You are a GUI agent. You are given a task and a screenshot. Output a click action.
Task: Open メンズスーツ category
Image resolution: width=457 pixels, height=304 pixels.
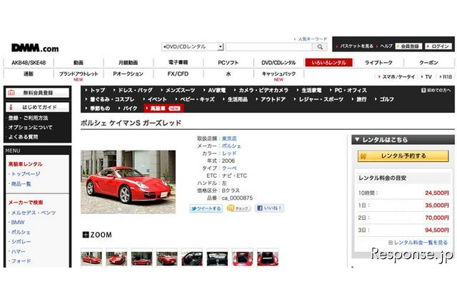[x=180, y=90]
